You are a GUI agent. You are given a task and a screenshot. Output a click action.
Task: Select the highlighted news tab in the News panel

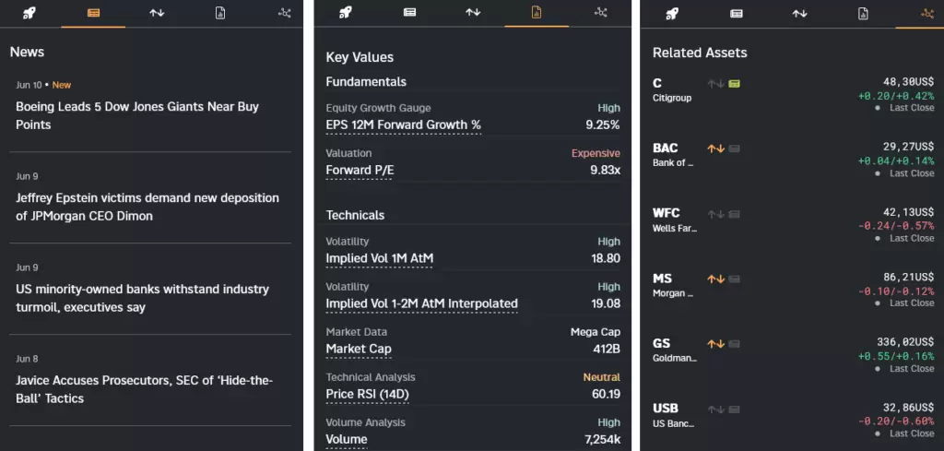[x=93, y=13]
